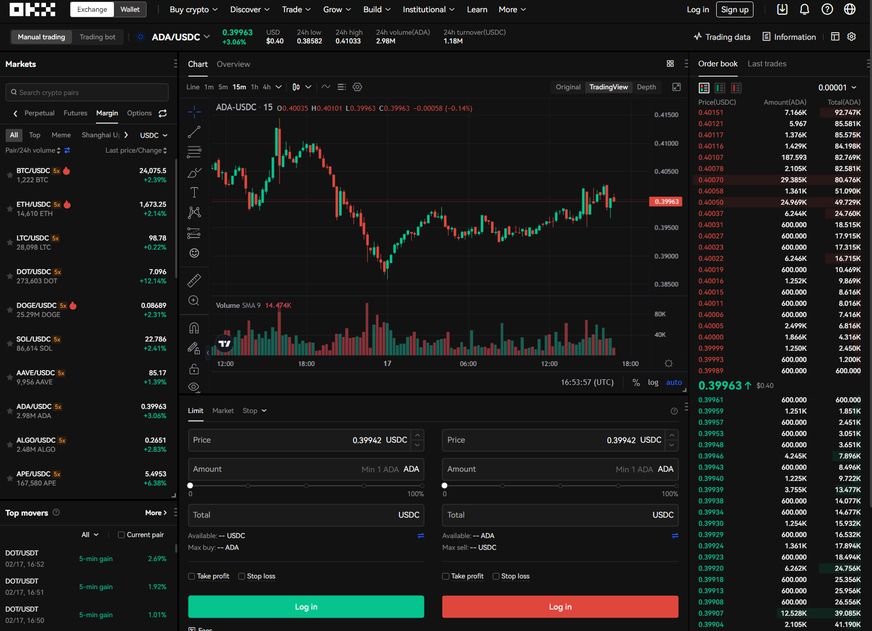
Task: Select the brush drawing tool
Action: pos(194,173)
